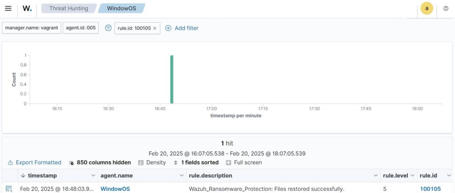Select the WindowOS breadcrumb tab
The image size is (455, 193).
(x=122, y=8)
